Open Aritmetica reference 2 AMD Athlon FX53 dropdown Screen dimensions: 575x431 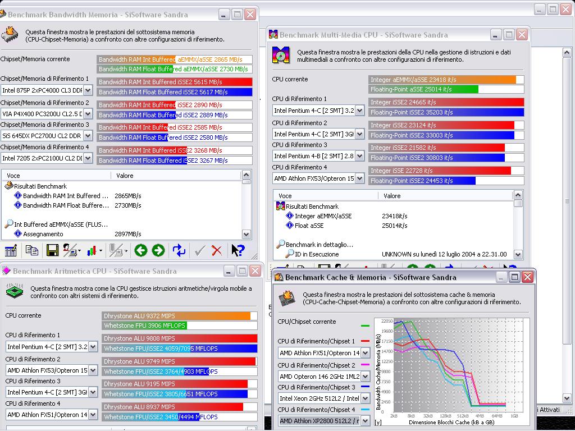(93, 370)
